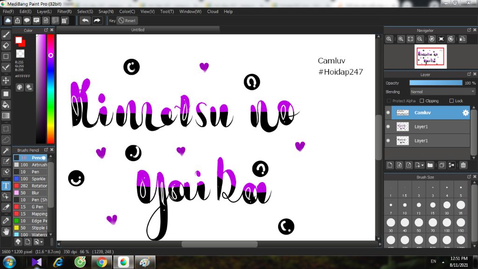This screenshot has height=269, width=478.
Task: Open the File menu
Action: 8,12
